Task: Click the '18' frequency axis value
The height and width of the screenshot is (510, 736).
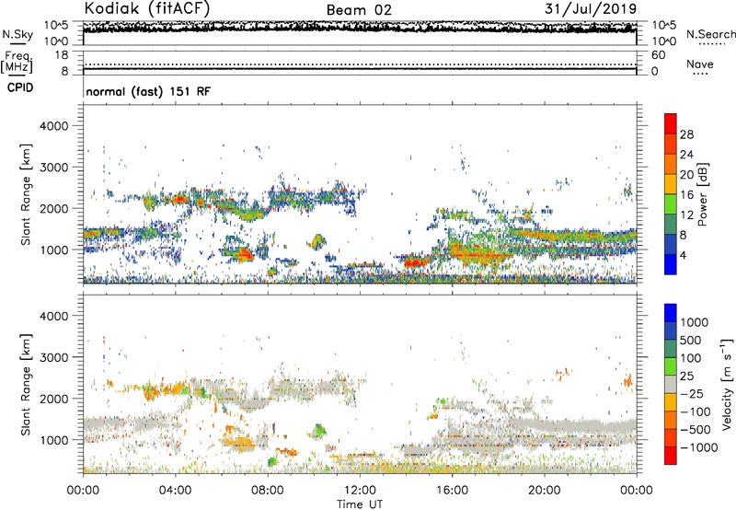Action: pyautogui.click(x=62, y=55)
